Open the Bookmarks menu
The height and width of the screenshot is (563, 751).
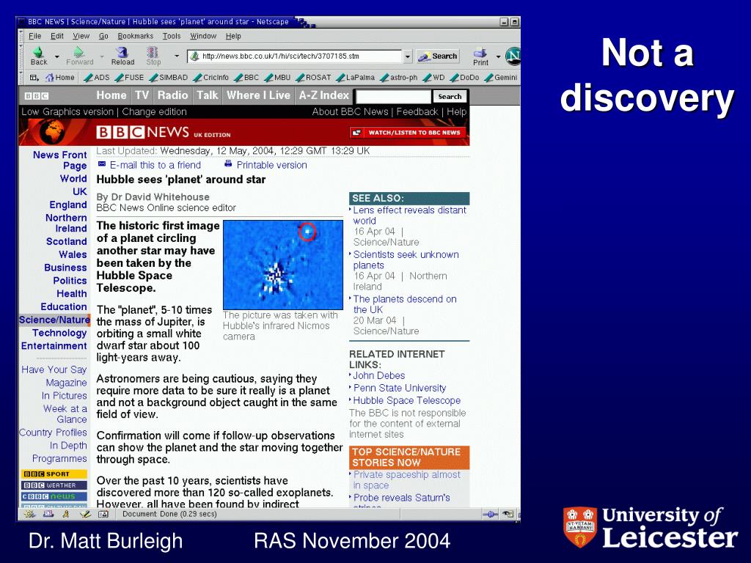coord(136,36)
